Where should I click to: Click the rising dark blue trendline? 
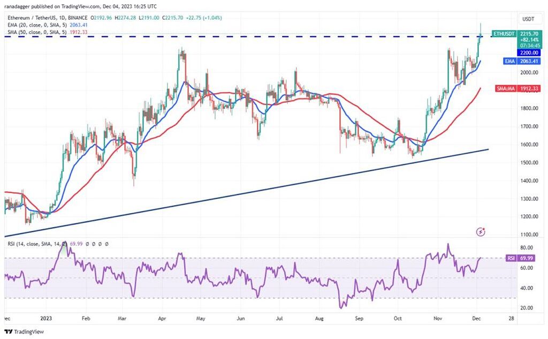click(x=268, y=188)
